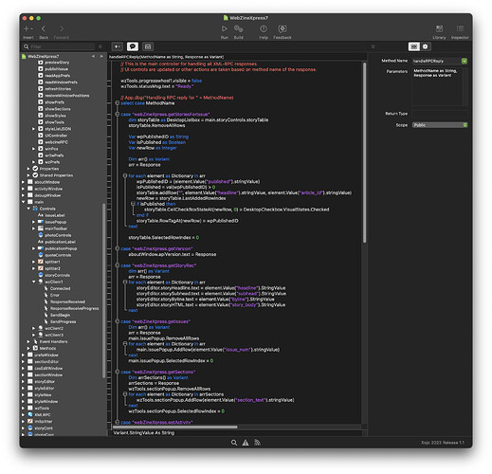Viewport: 492px width, 474px height.
Task: Click the Parameters text area
Action: click(437, 86)
